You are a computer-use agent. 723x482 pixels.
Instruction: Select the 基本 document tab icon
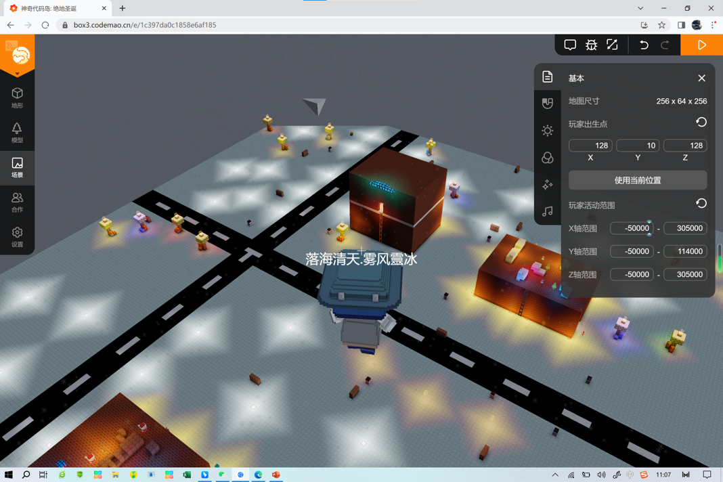[547, 76]
